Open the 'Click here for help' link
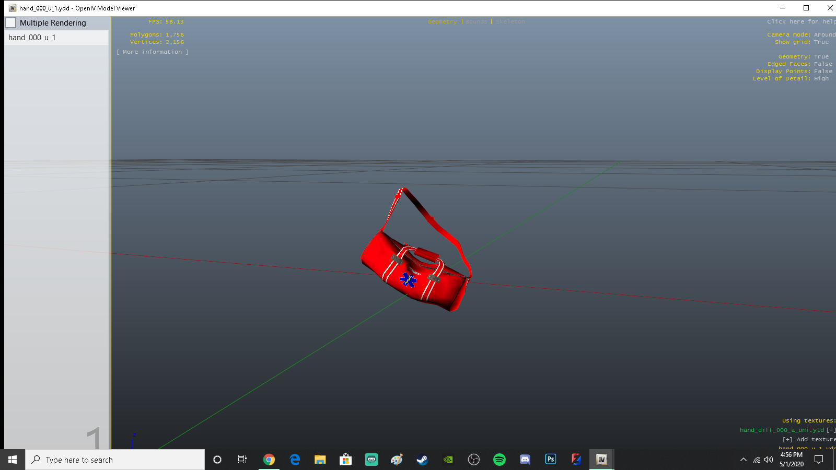This screenshot has width=836, height=470. click(x=800, y=22)
